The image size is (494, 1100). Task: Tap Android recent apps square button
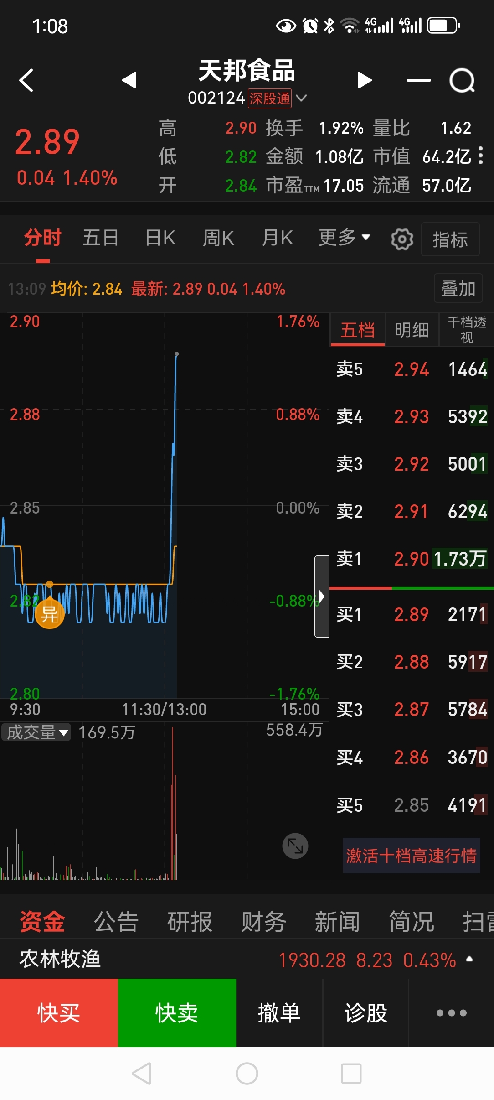pos(351,1074)
